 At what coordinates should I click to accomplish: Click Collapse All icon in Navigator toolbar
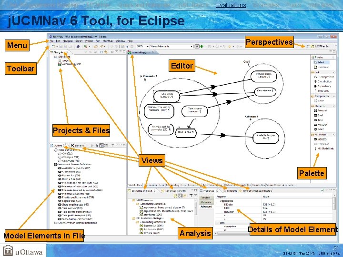(x=101, y=52)
